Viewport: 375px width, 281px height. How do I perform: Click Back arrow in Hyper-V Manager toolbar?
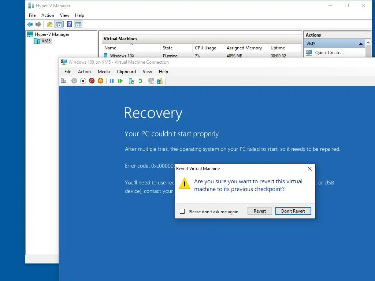30,24
